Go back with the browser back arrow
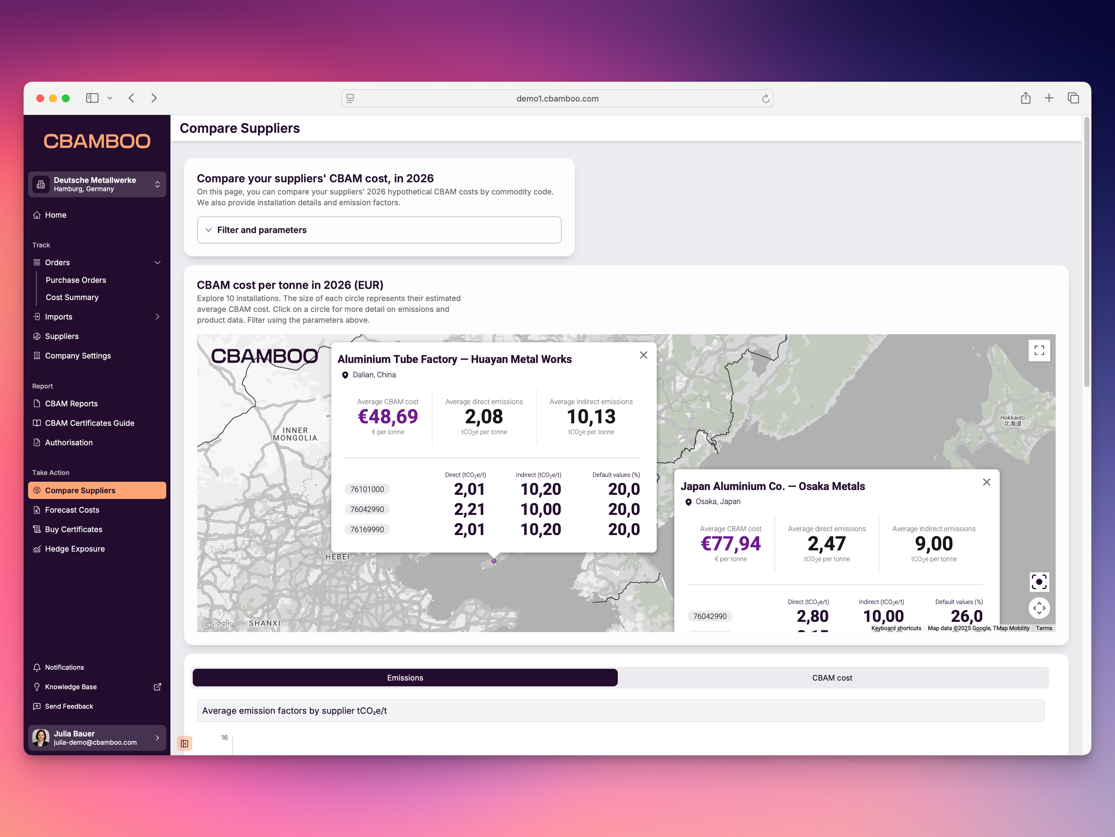This screenshot has height=837, width=1115. (132, 98)
